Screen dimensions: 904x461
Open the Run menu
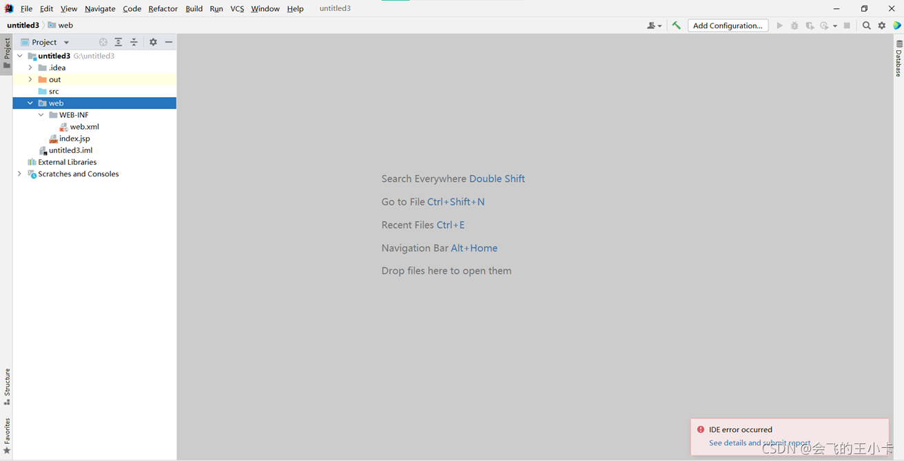click(216, 8)
